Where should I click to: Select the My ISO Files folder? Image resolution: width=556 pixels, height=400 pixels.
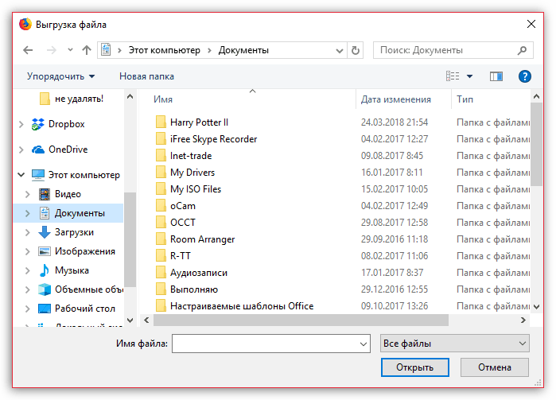coord(189,189)
